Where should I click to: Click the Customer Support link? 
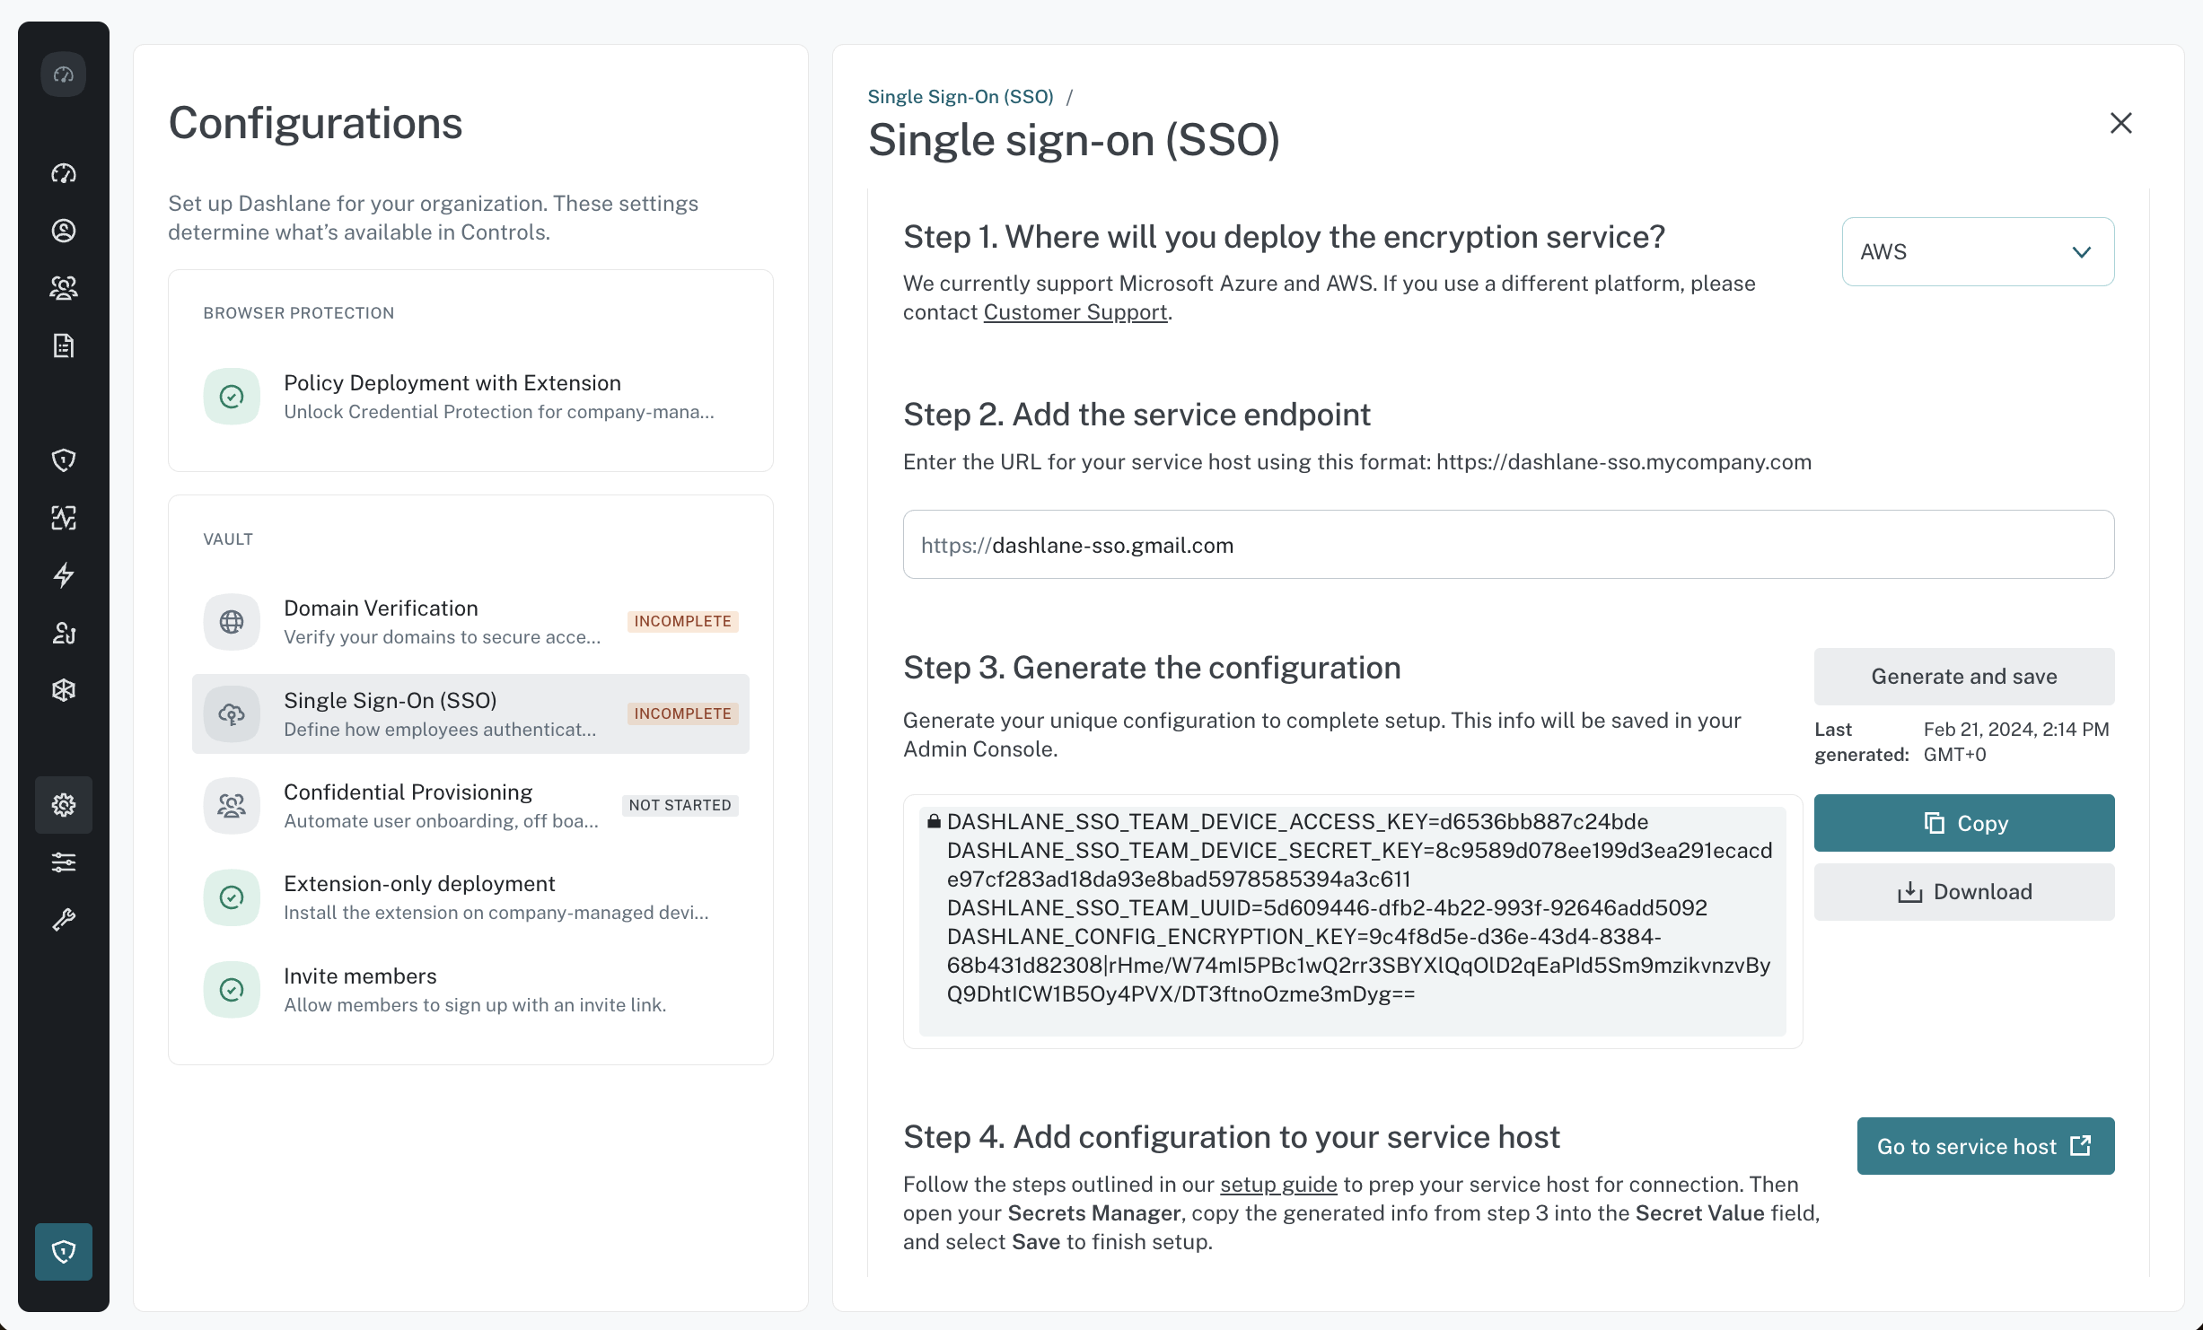[1075, 312]
